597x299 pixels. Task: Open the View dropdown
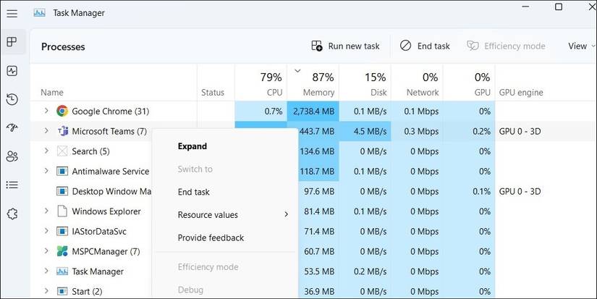580,46
